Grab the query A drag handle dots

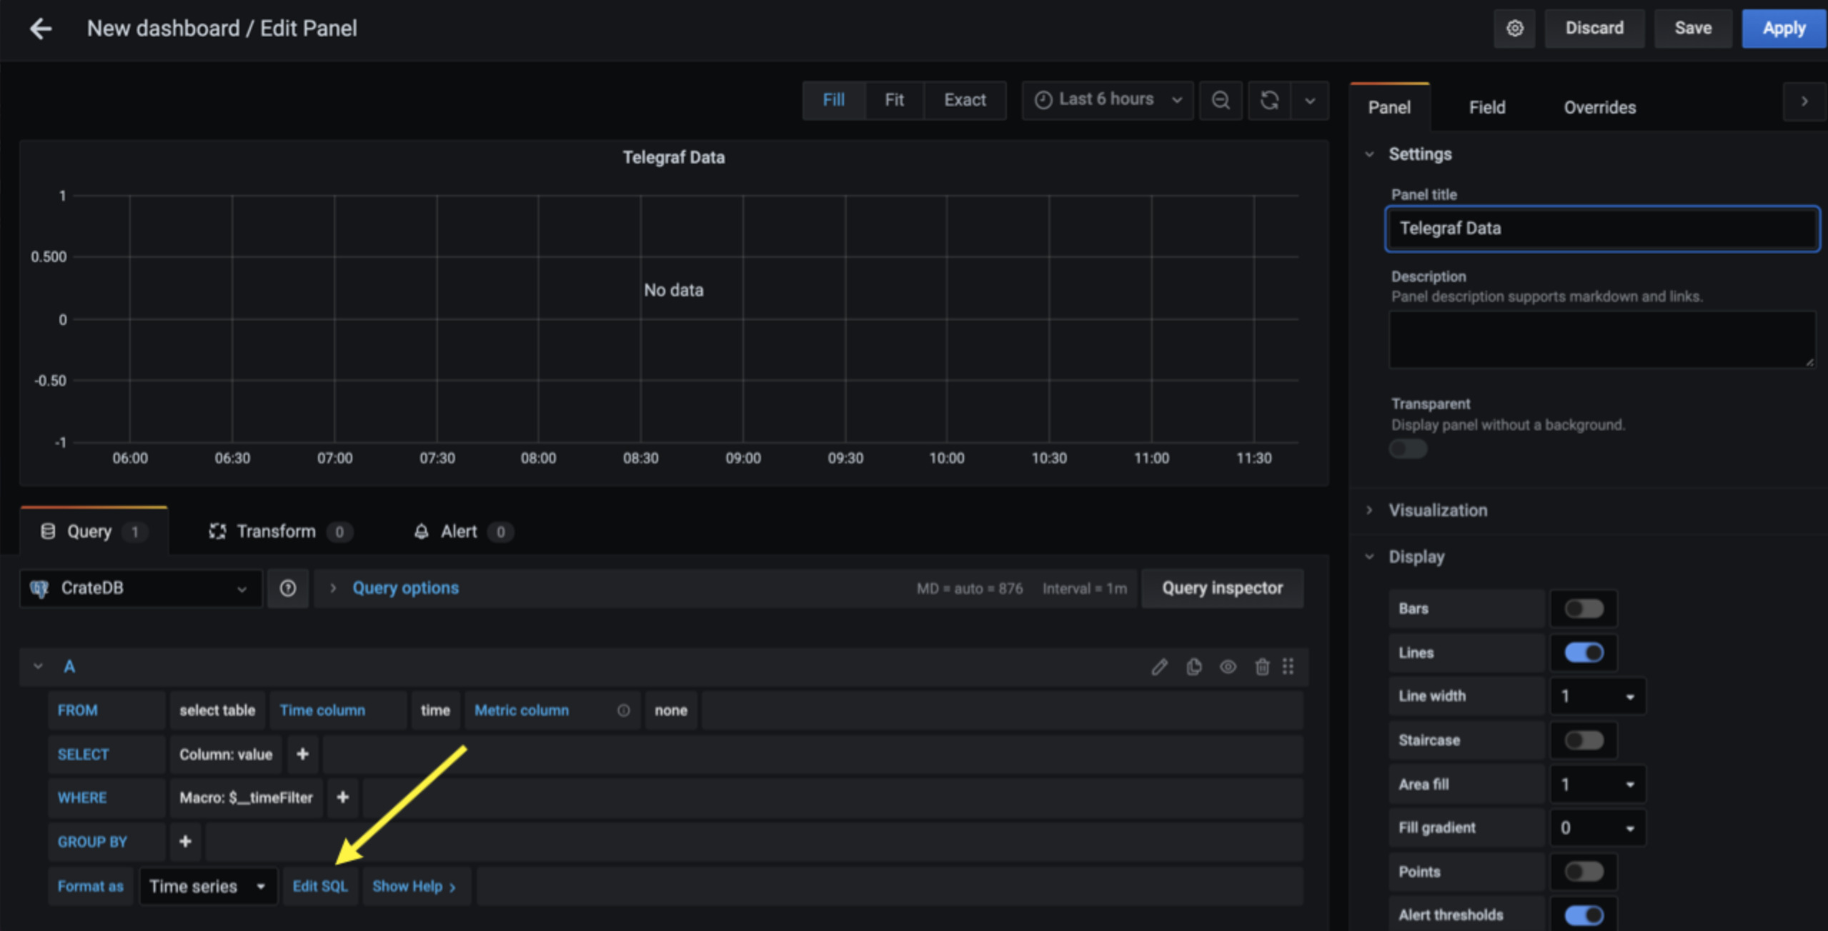click(x=1288, y=667)
